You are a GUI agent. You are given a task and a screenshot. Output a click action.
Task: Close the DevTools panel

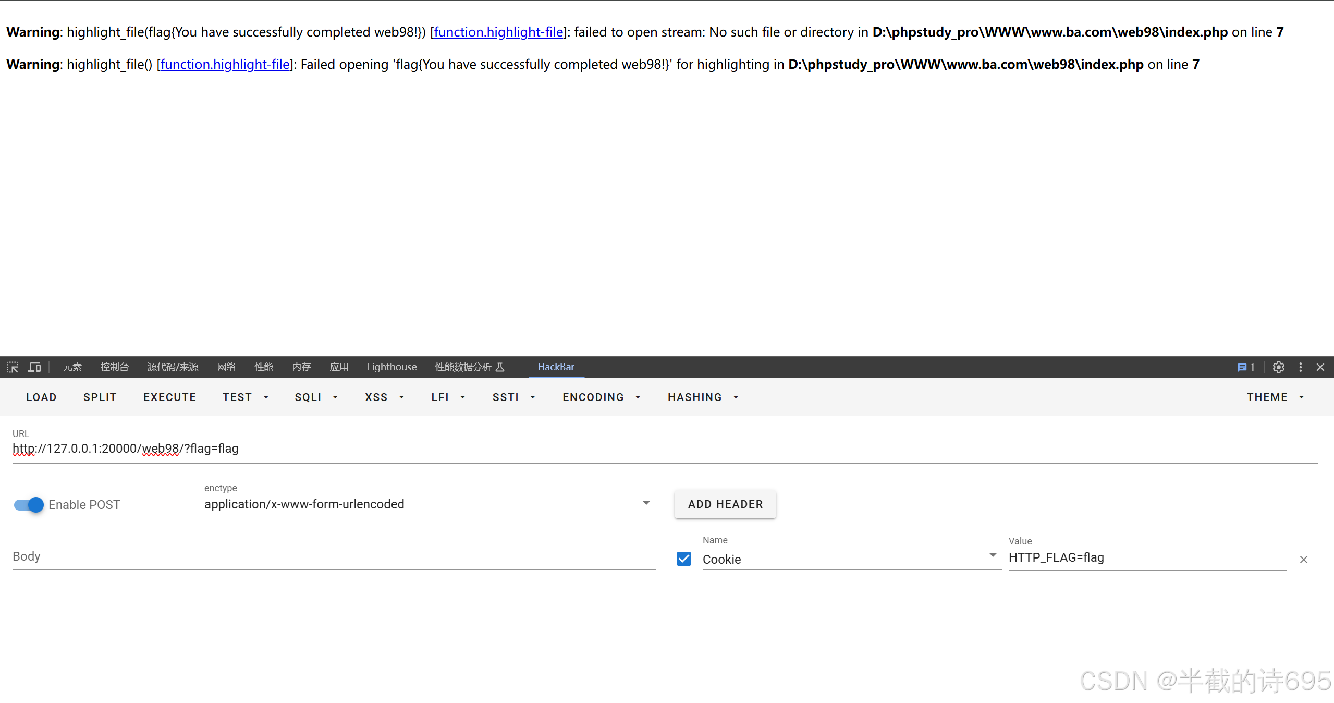coord(1320,367)
